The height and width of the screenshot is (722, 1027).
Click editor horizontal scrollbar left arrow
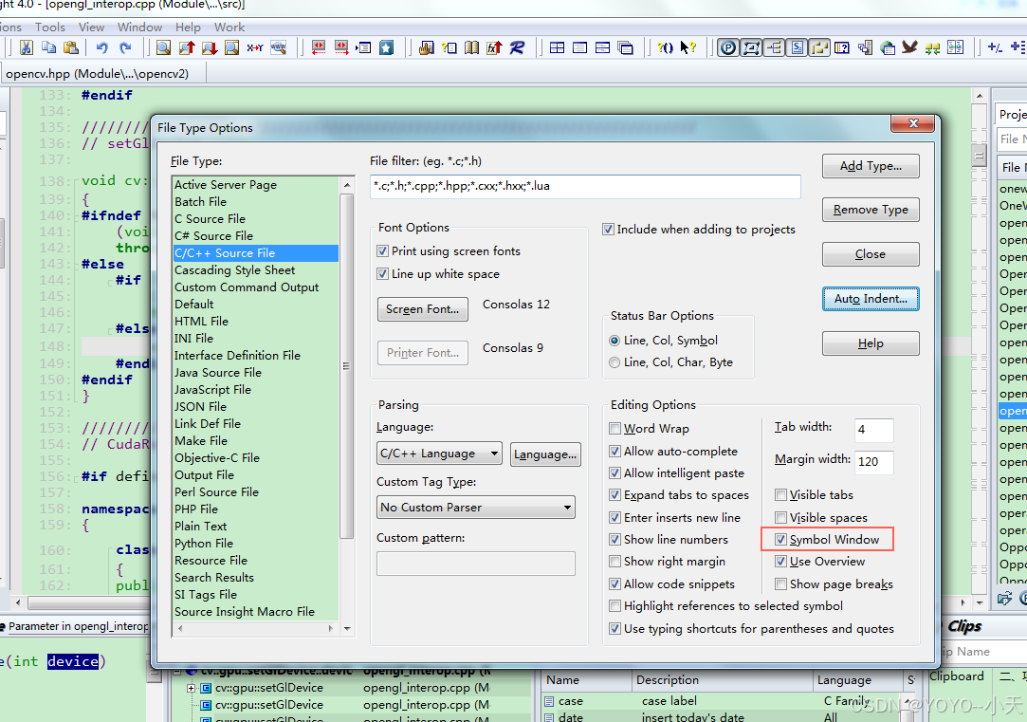(18, 602)
